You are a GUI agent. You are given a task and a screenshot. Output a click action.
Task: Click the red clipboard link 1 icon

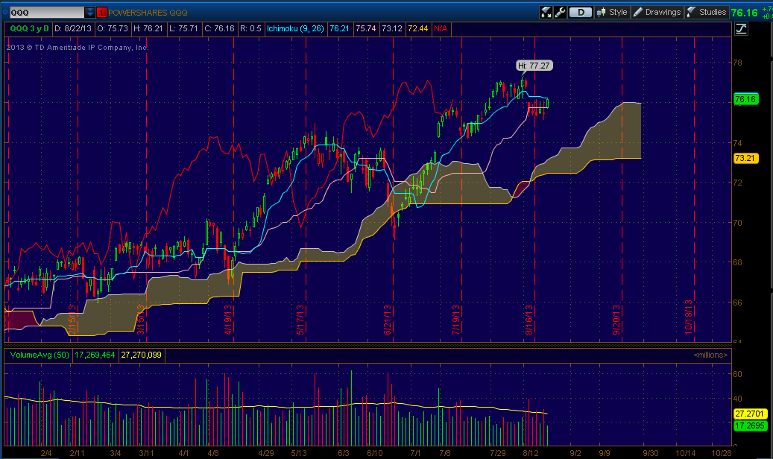pos(101,13)
